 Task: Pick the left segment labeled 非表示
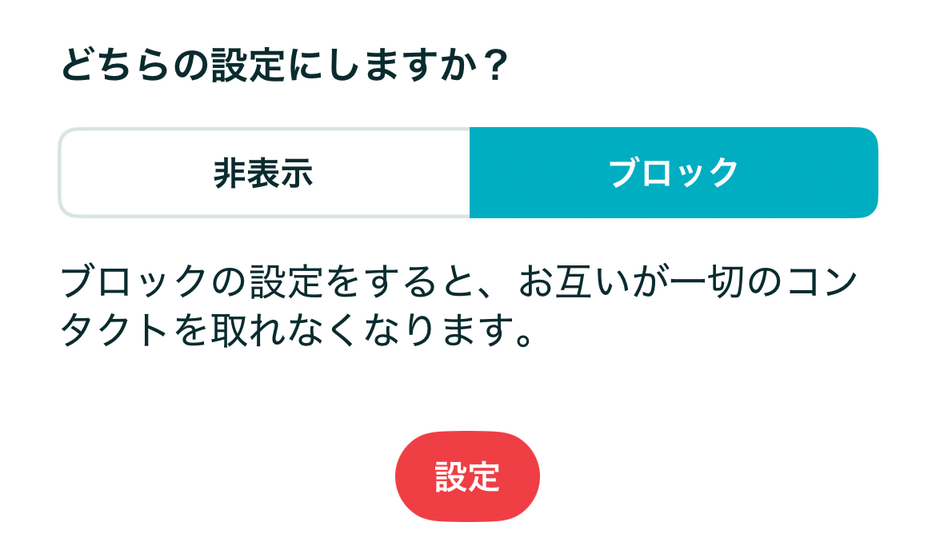coord(264,173)
